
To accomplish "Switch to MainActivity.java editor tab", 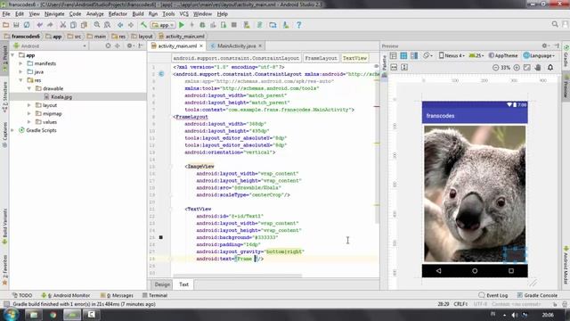I will click(236, 45).
